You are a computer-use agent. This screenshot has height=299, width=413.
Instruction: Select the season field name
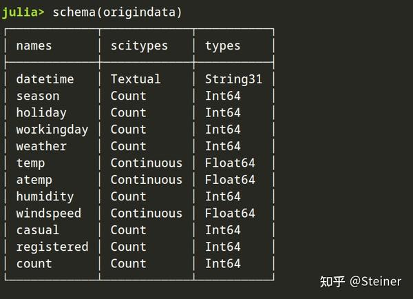point(38,96)
